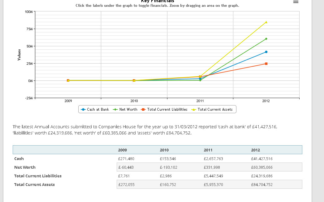324x202 pixels.
Task: Click the 2012 Total Current Liabilities square marker
Action: 266,64
